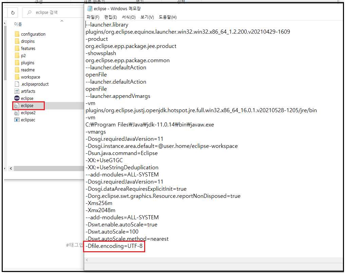Click the sort direction chevron above 이름
The image size is (345, 273).
[62, 21]
